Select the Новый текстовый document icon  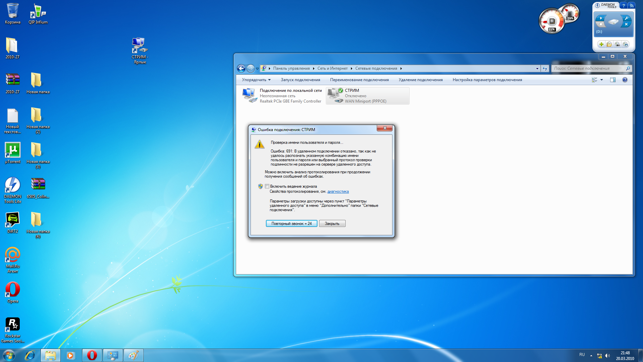tap(12, 121)
